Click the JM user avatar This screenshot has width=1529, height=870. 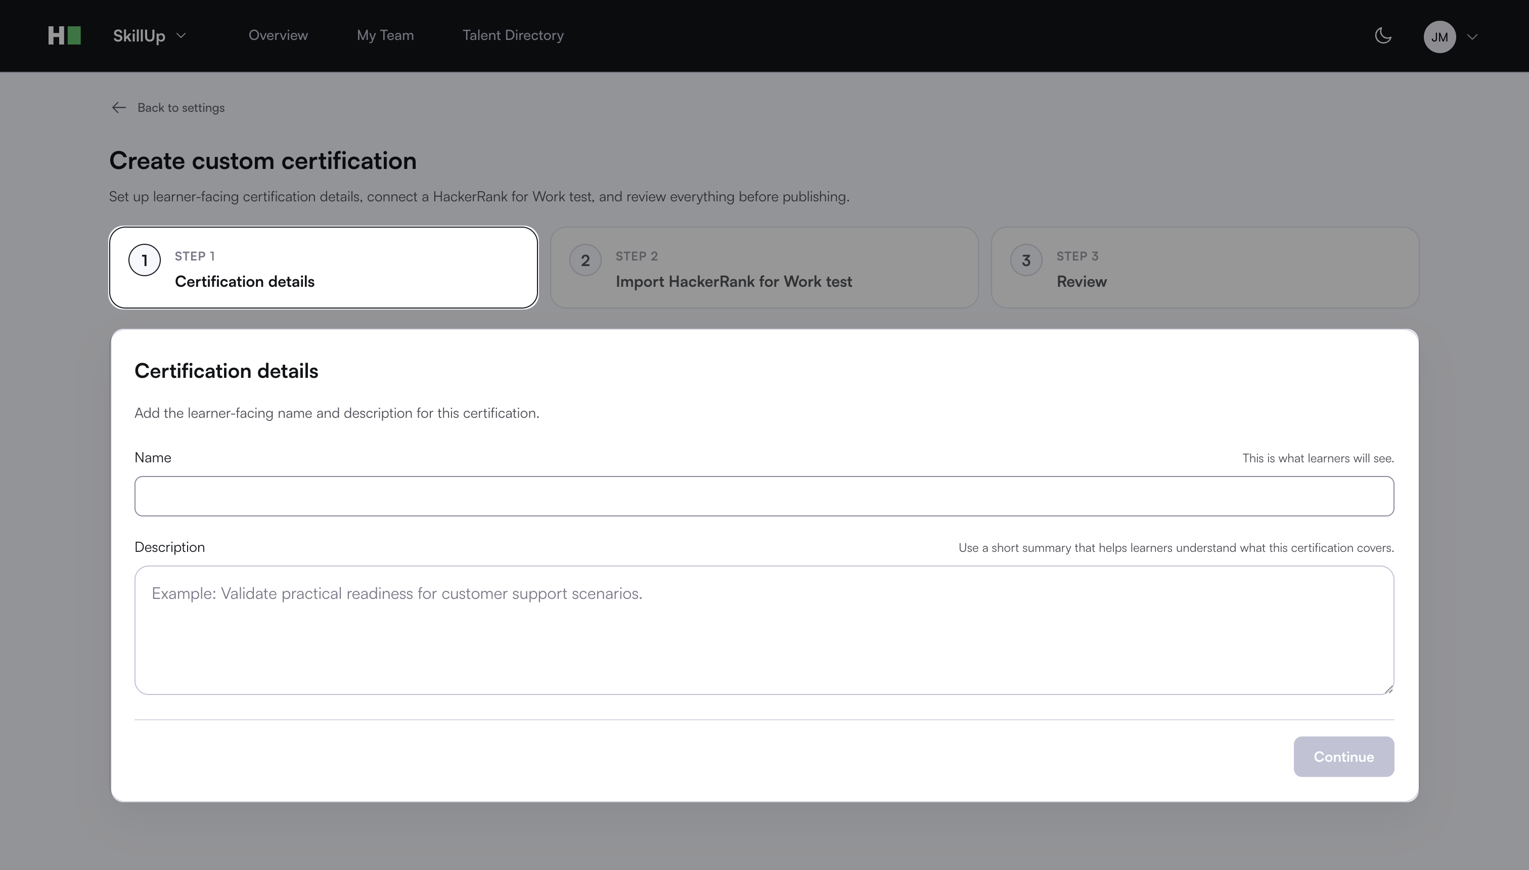[1439, 37]
